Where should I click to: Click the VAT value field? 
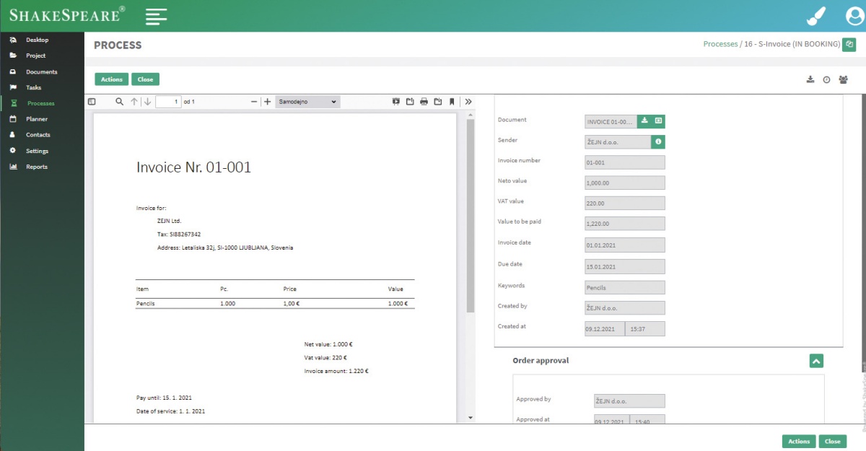(x=624, y=203)
